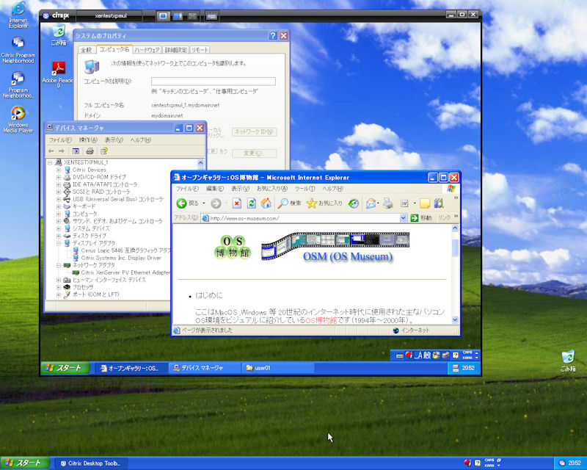The width and height of the screenshot is (587, 470).
Task: Click the デバイス マネージャ inner taskbar button
Action: click(x=205, y=368)
